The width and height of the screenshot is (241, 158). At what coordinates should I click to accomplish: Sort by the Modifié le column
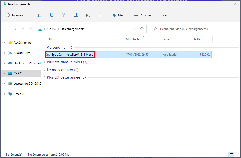pyautogui.click(x=133, y=39)
